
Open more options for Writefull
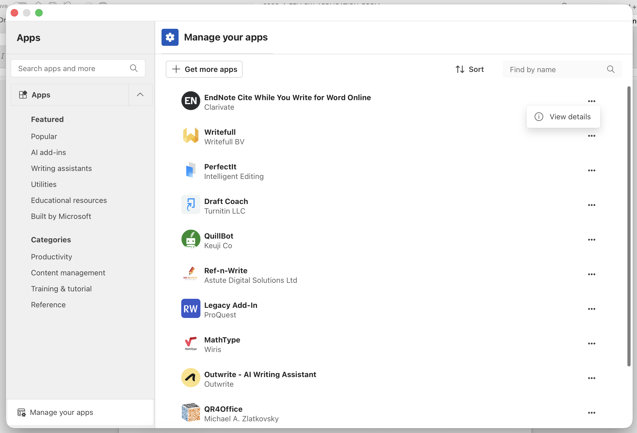pos(591,136)
